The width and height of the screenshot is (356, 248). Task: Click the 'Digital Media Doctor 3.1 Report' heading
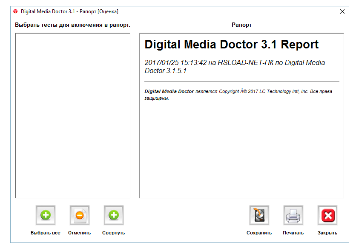[231, 45]
